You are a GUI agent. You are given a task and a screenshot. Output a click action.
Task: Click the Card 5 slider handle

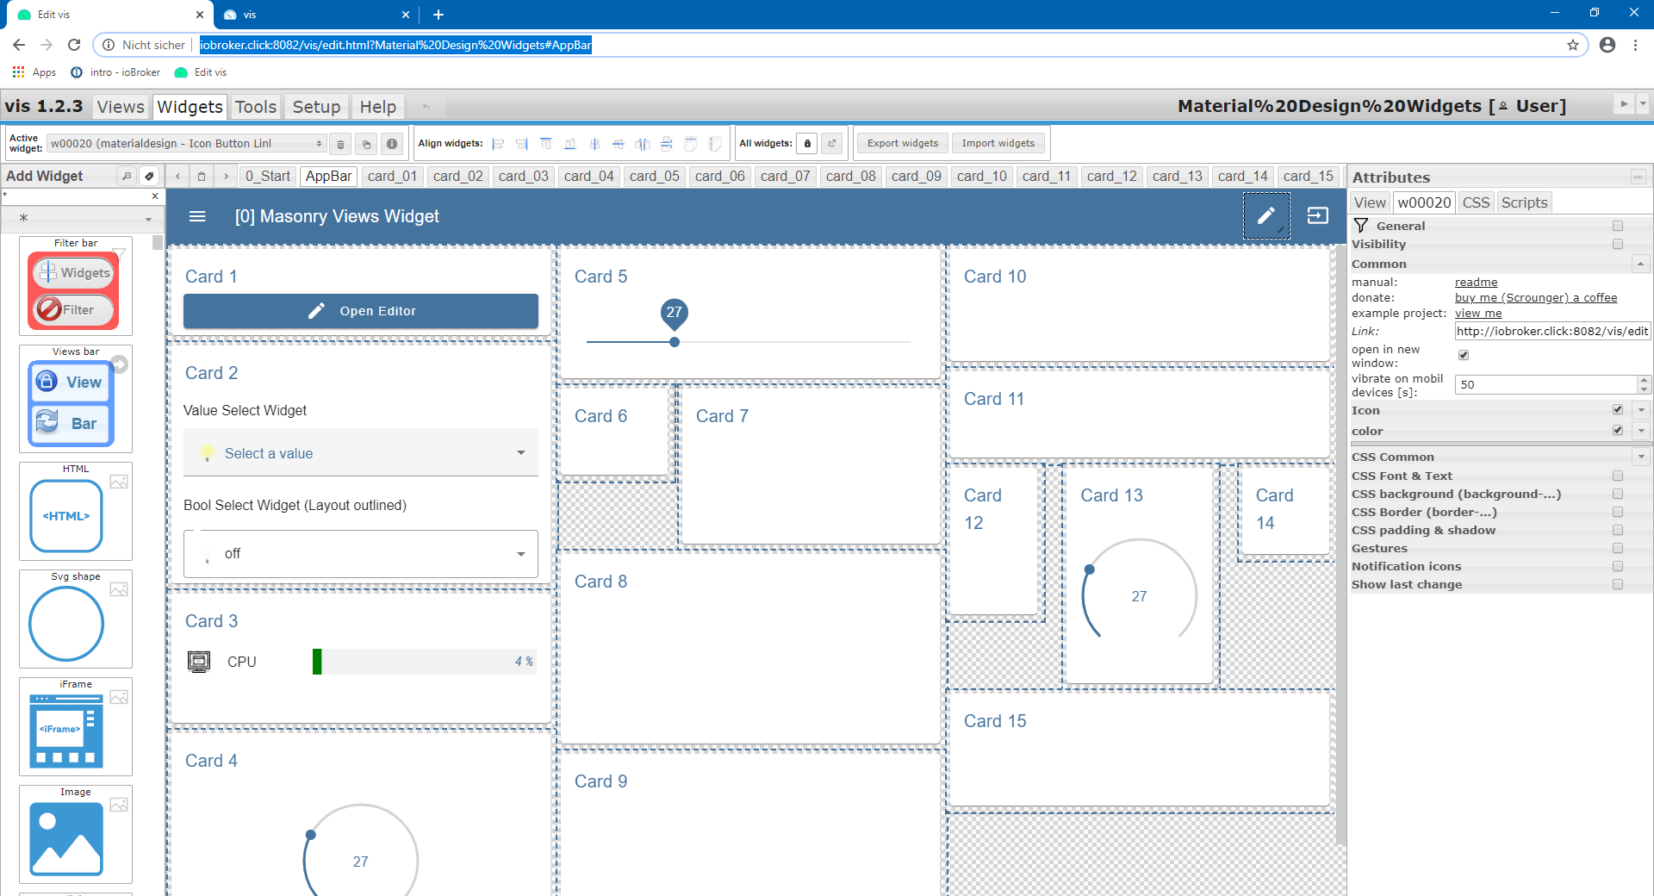pos(675,342)
